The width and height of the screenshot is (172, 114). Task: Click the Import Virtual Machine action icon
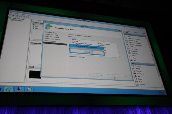126,38
